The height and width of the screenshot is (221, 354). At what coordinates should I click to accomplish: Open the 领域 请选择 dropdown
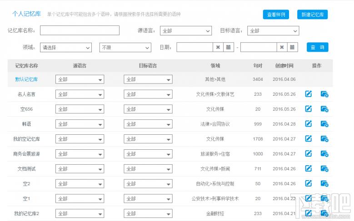tap(66, 47)
